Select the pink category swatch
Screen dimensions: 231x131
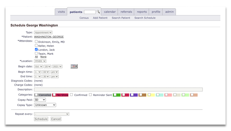[168, 95]
